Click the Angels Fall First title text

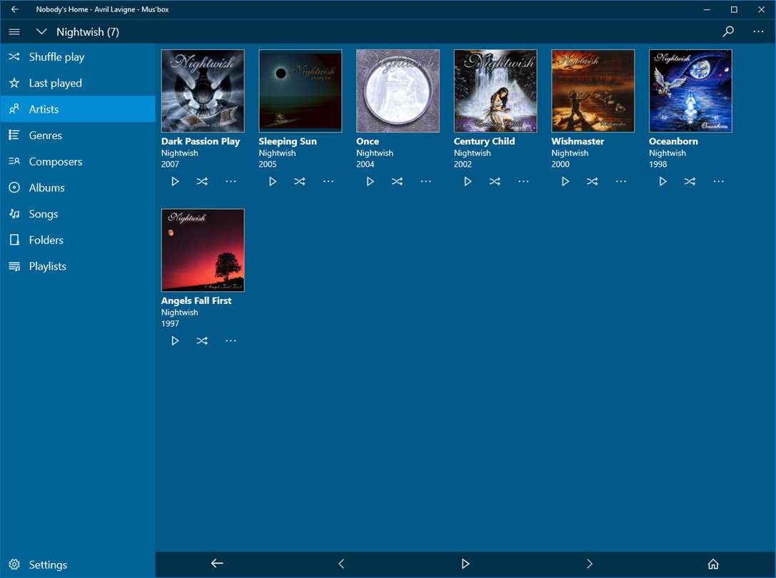coord(196,301)
